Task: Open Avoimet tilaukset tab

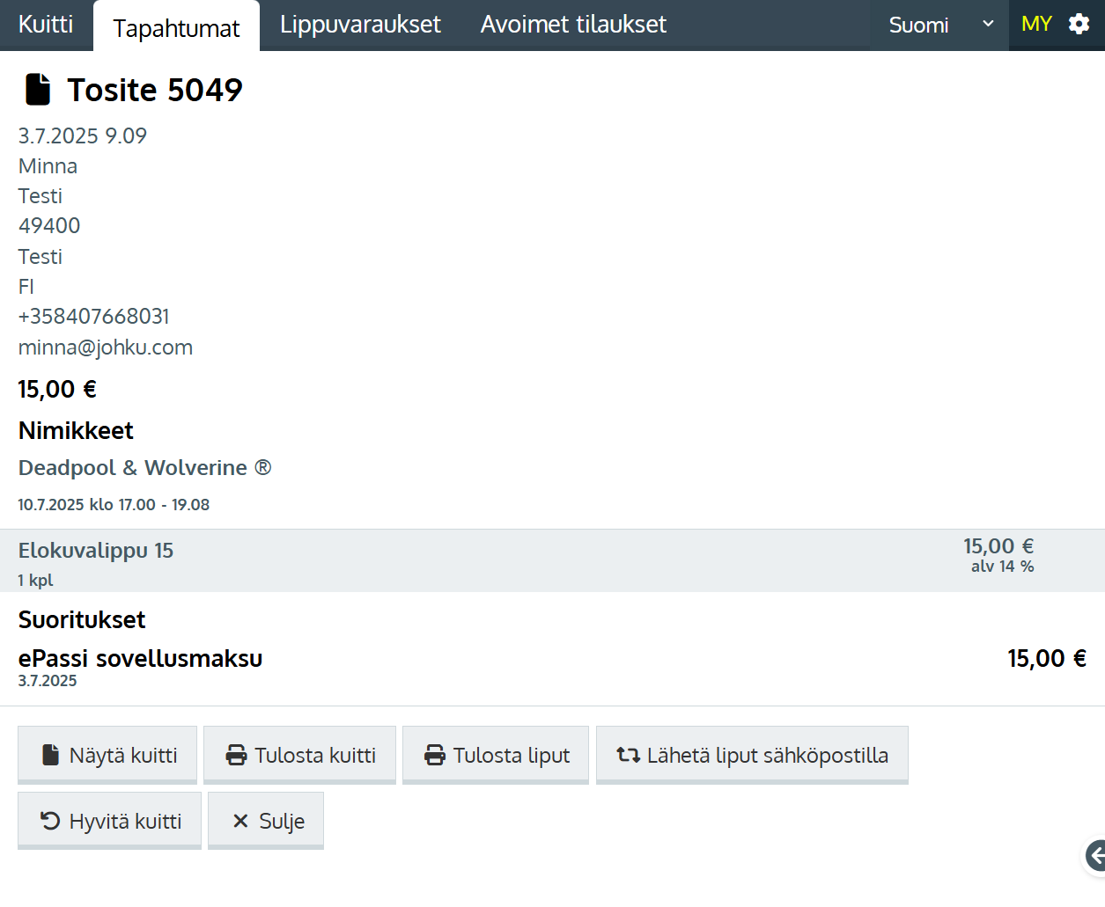Action: click(x=573, y=24)
